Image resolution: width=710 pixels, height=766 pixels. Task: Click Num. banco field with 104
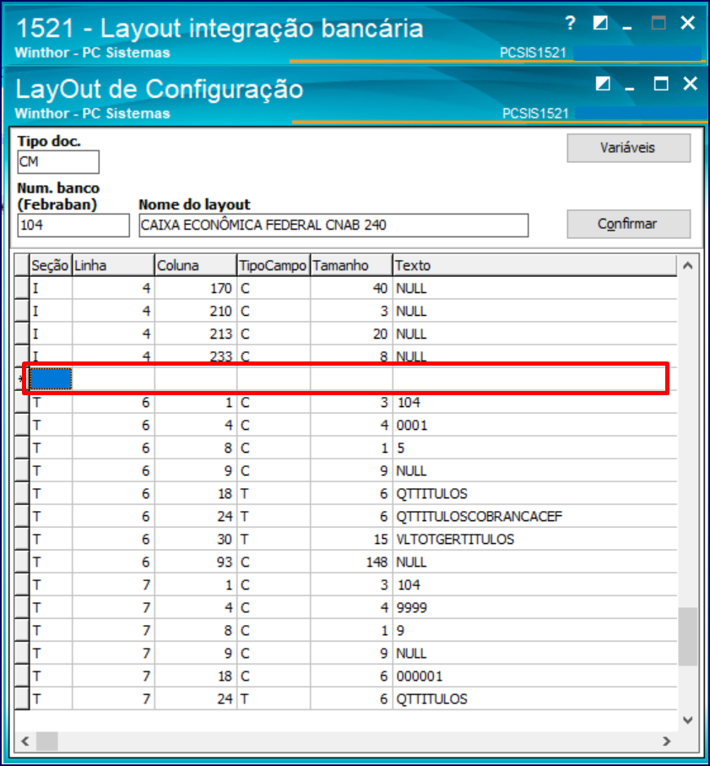(x=73, y=225)
